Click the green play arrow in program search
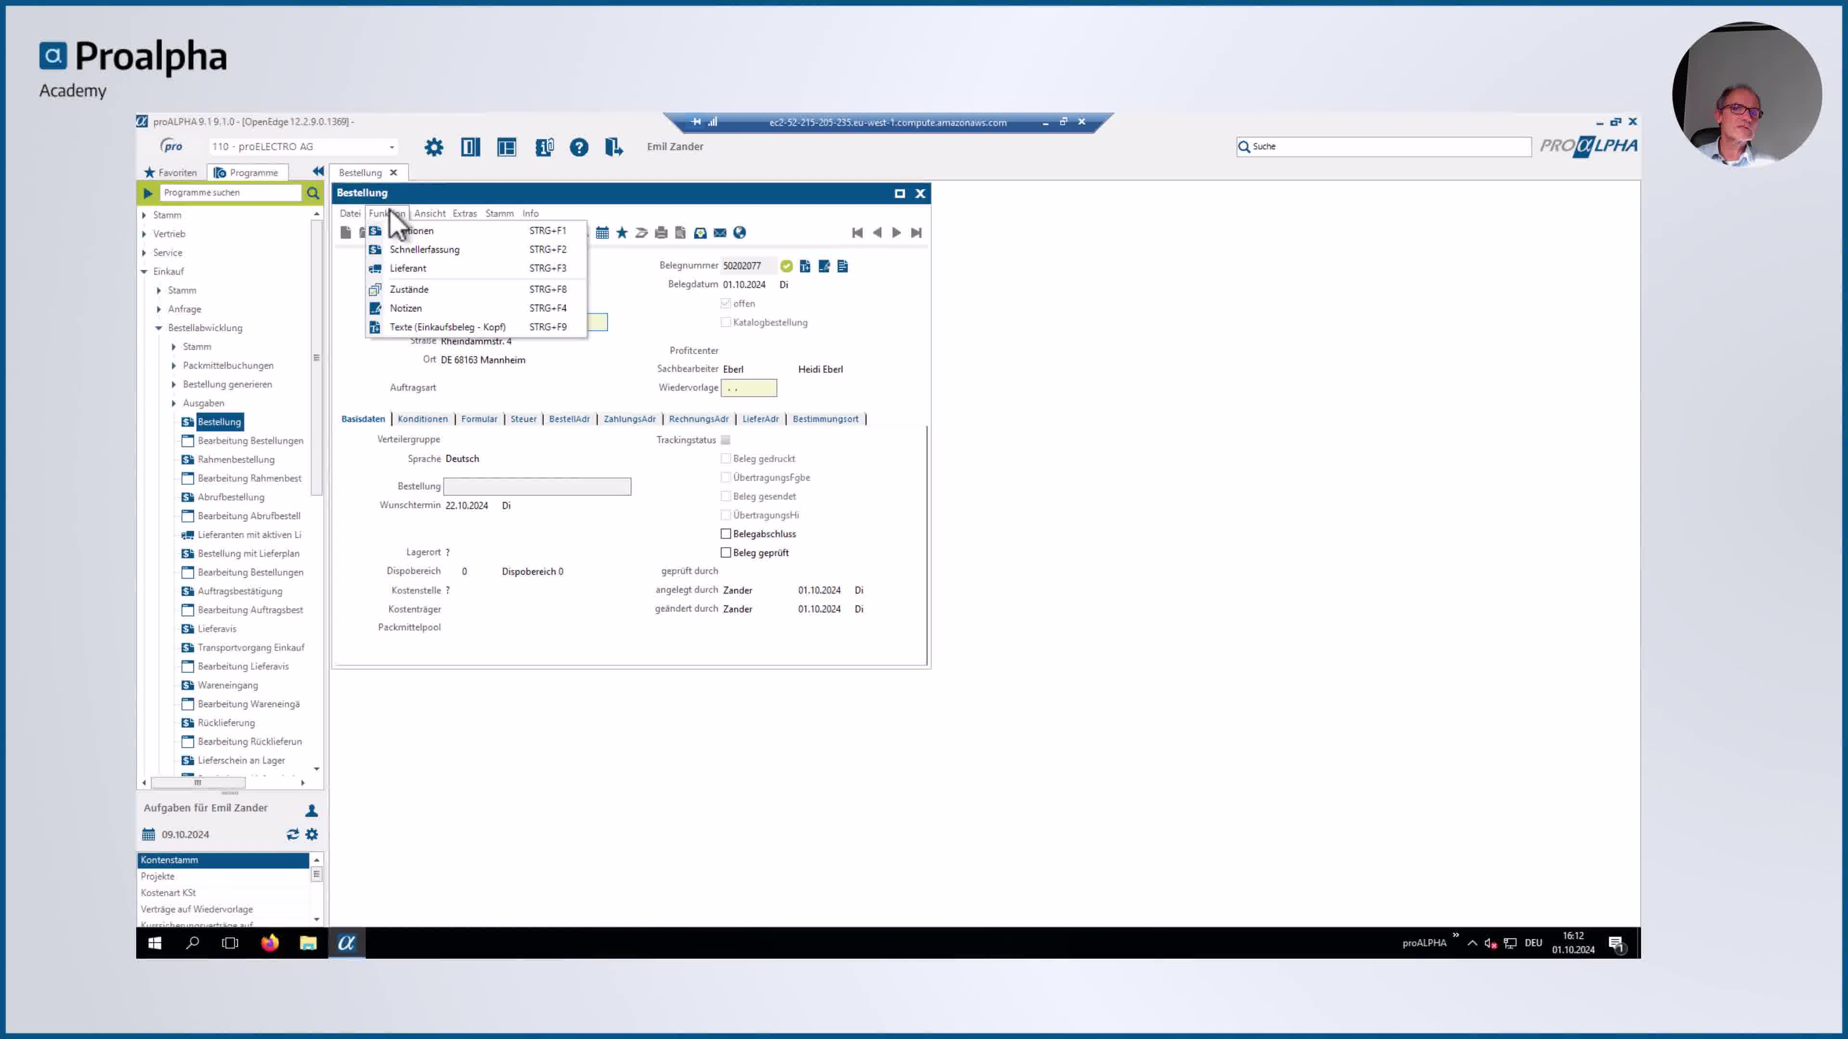 click(148, 193)
